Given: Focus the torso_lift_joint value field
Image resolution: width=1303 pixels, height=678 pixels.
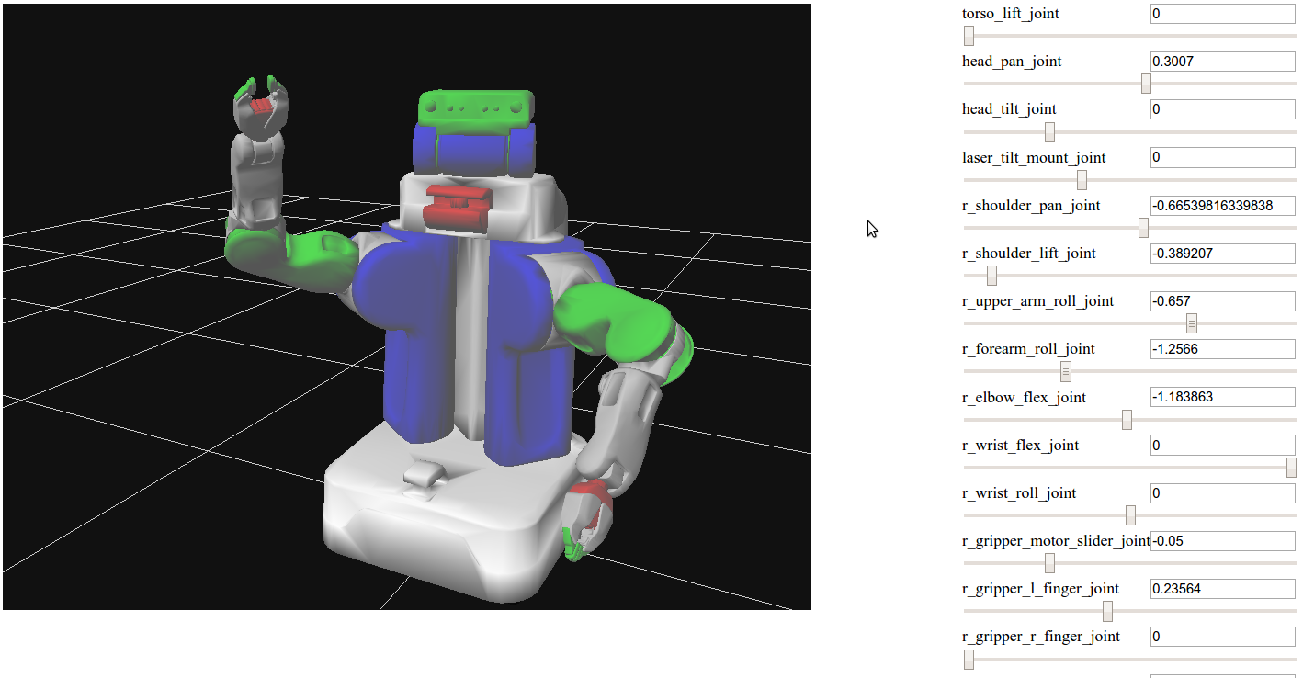Looking at the screenshot, I should 1222,14.
